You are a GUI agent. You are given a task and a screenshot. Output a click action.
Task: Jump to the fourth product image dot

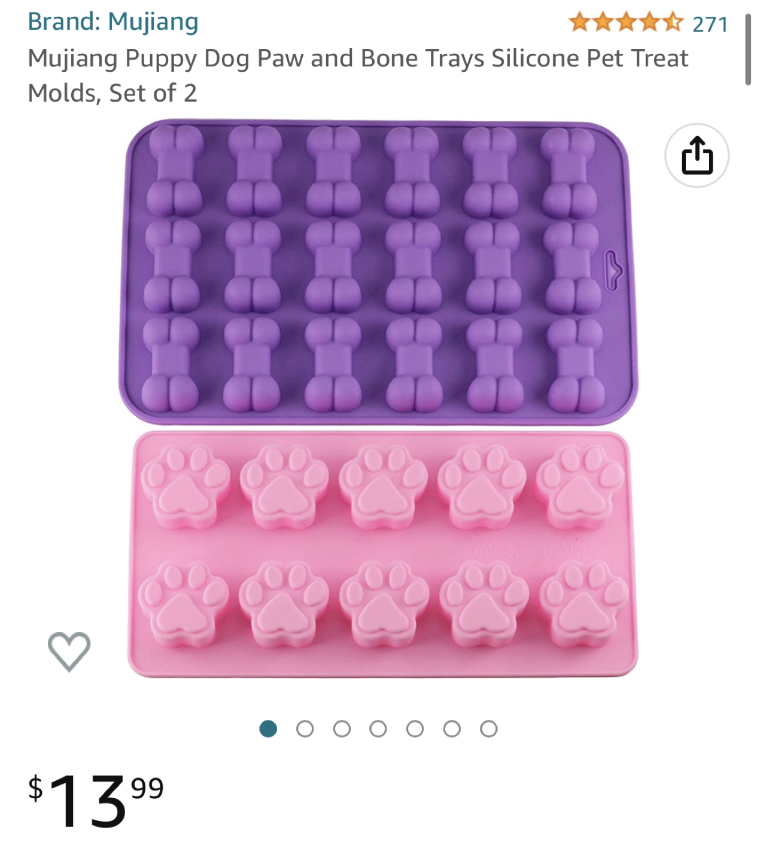378,729
